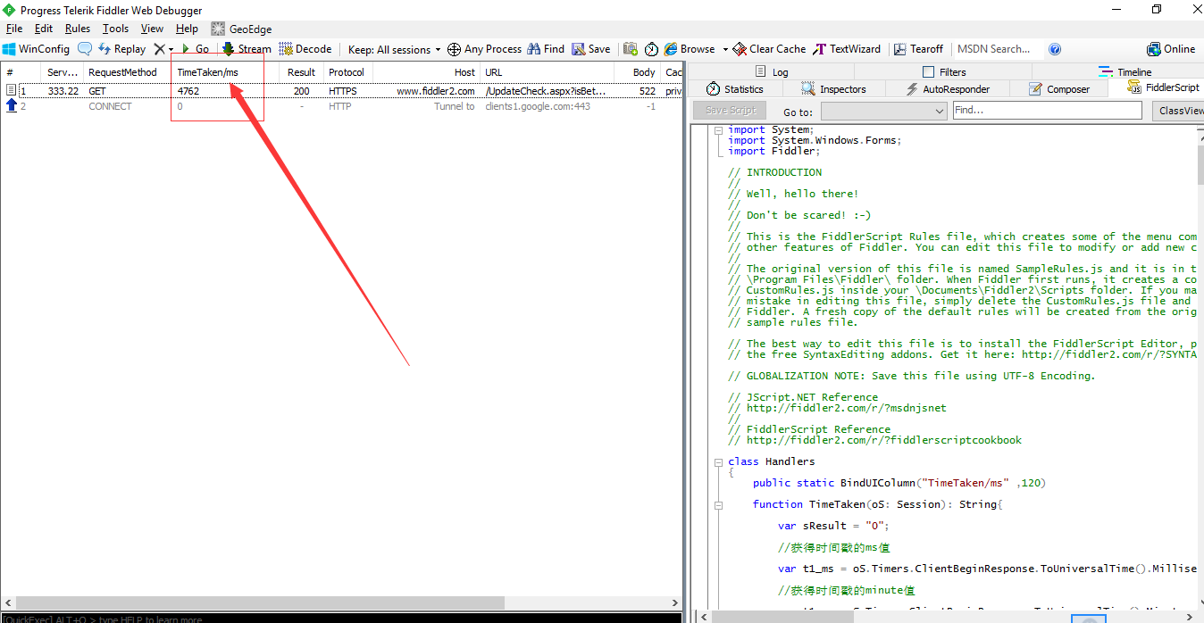Open the Go to combo box
Screen dimensions: 1204x623
tap(883, 111)
